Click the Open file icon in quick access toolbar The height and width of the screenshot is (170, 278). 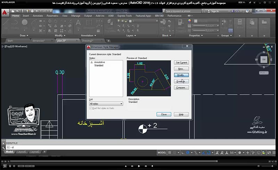tap(18, 11)
